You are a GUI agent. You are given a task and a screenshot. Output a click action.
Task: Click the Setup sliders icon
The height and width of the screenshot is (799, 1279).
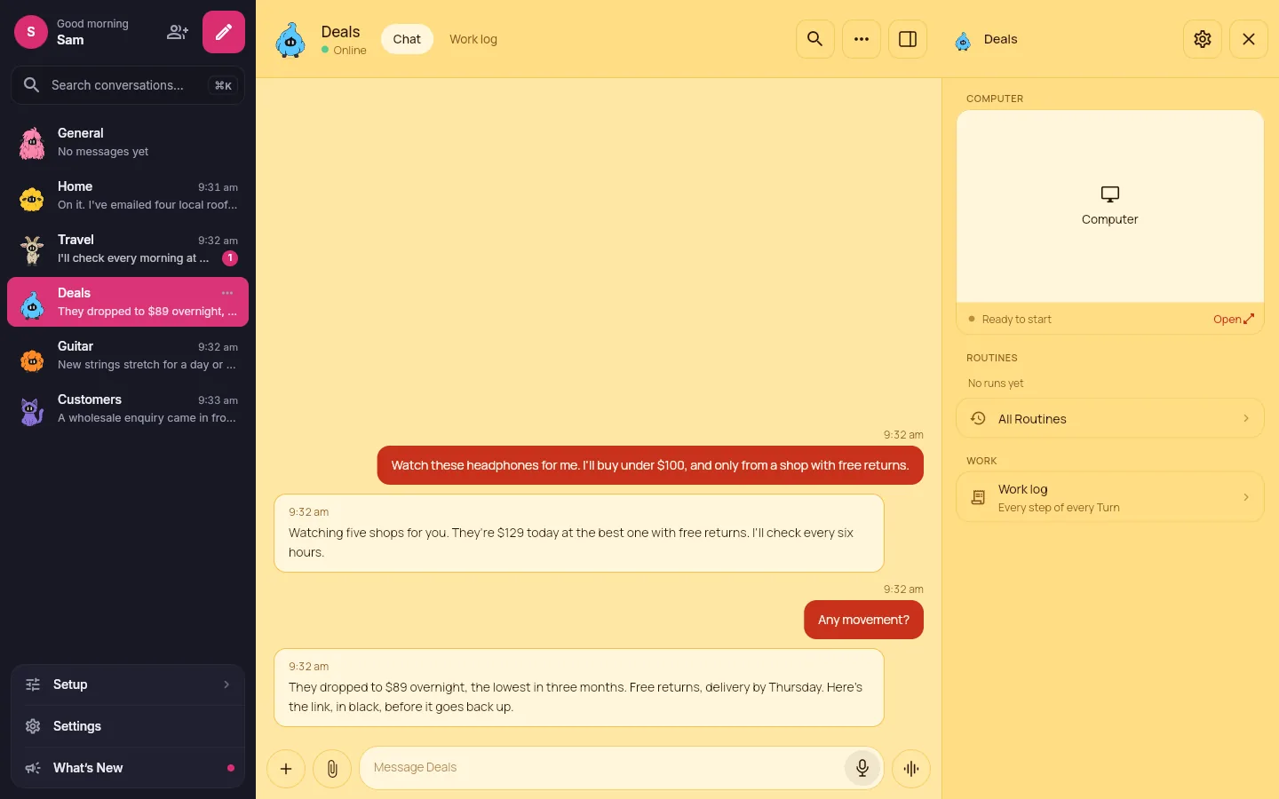(x=33, y=684)
